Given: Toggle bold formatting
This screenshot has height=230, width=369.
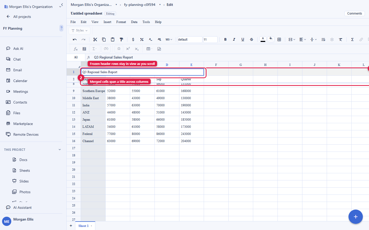Looking at the screenshot, I should click(225, 40).
